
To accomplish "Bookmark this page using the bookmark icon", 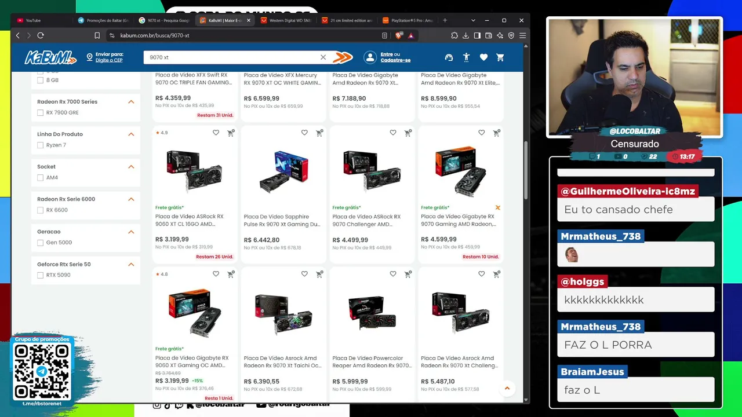I will click(x=97, y=35).
